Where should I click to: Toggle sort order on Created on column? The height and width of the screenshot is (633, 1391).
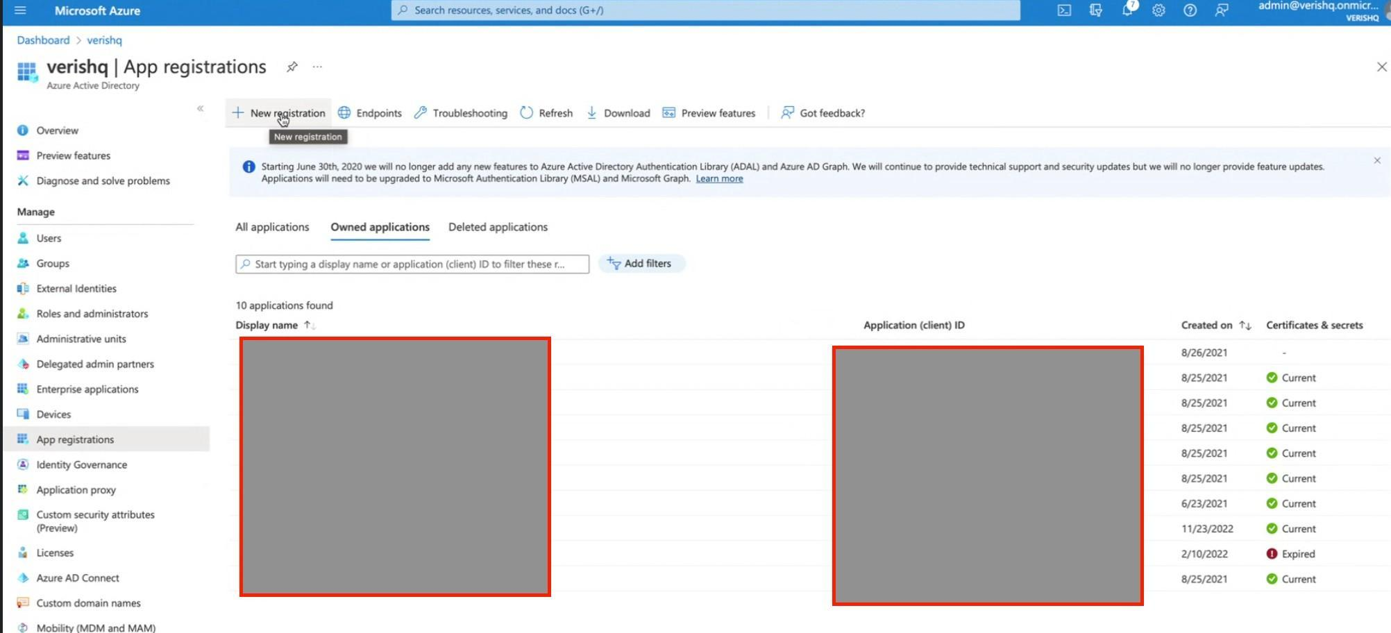(1246, 325)
